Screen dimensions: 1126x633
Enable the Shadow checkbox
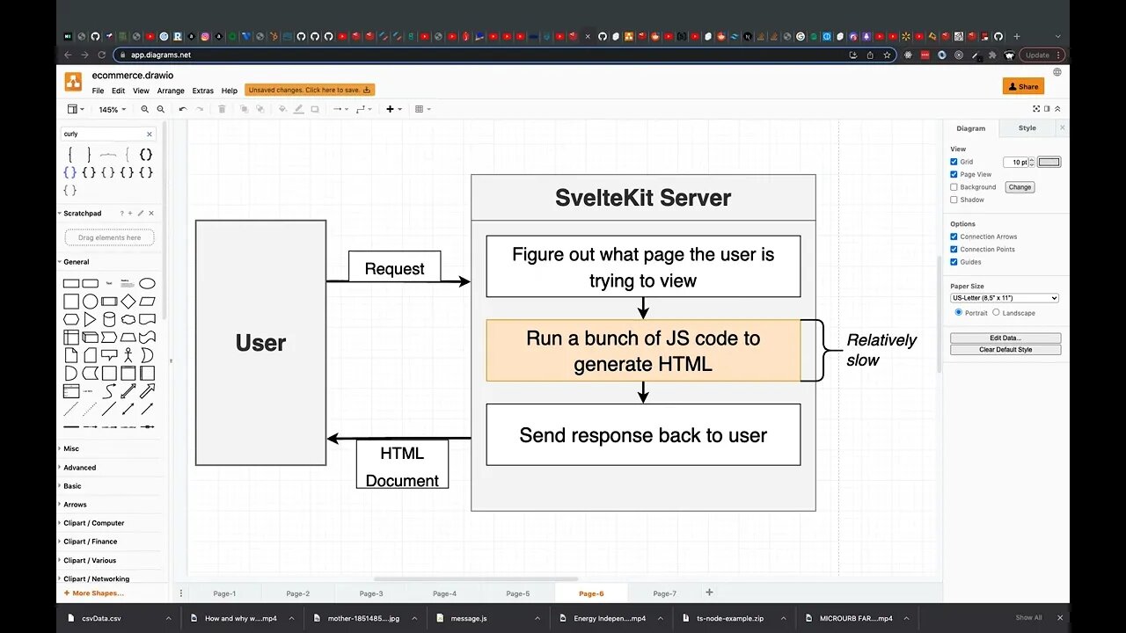coord(954,200)
